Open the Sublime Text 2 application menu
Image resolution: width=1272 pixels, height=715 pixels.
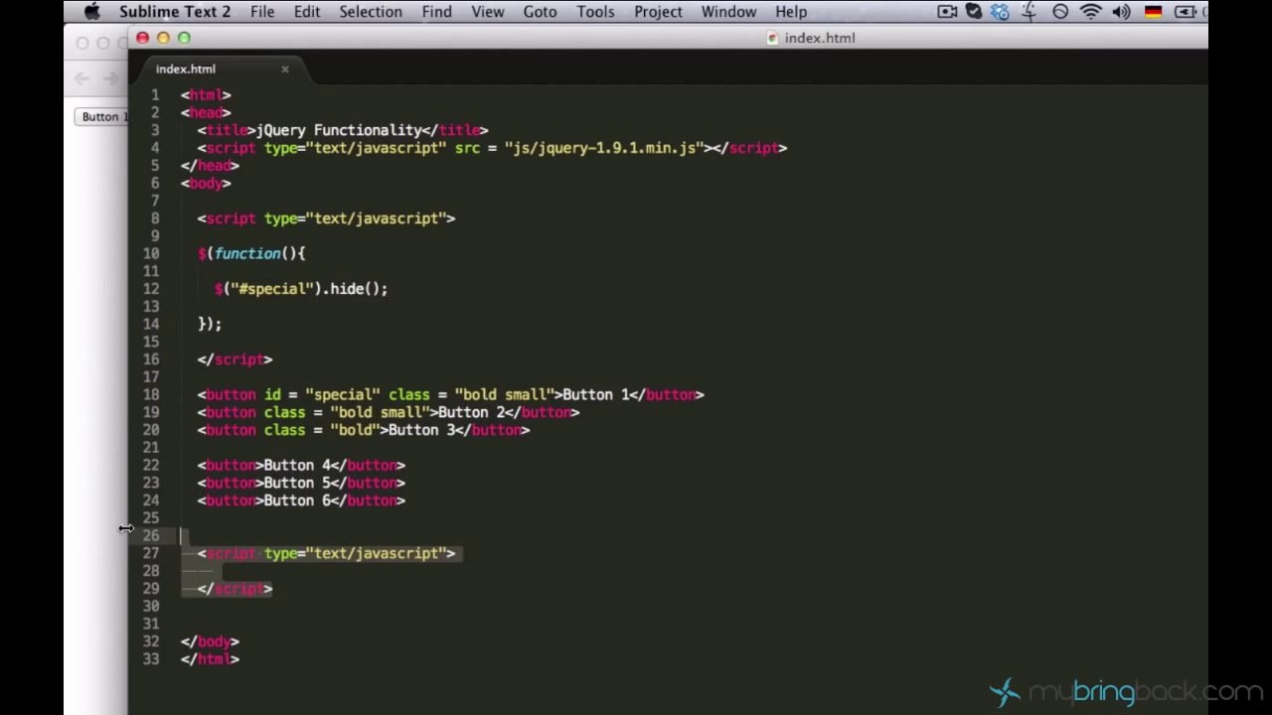(175, 12)
